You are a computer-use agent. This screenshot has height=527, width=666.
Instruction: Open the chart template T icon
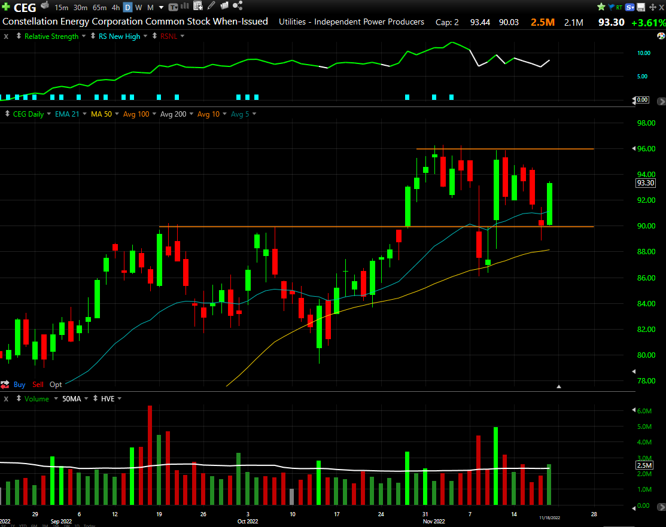(173, 7)
